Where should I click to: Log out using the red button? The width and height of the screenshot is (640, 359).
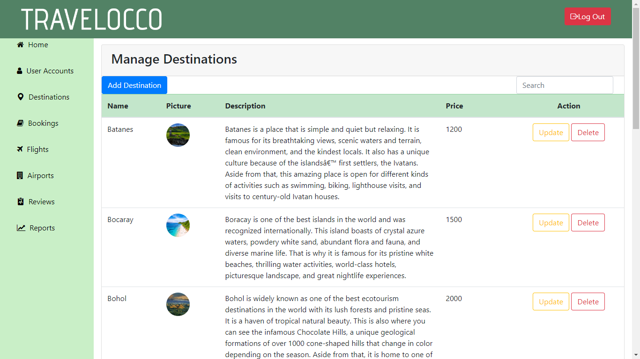tap(588, 16)
